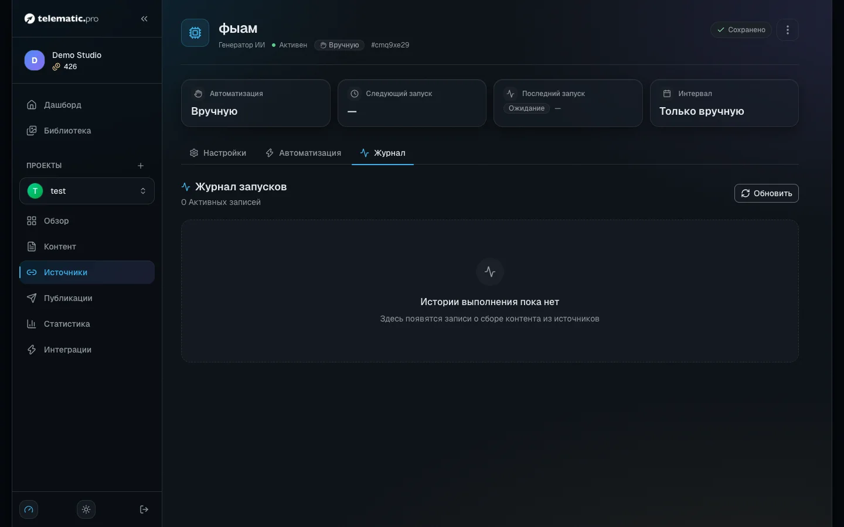
Task: Click the pulse icon in the empty state
Action: (x=490, y=272)
